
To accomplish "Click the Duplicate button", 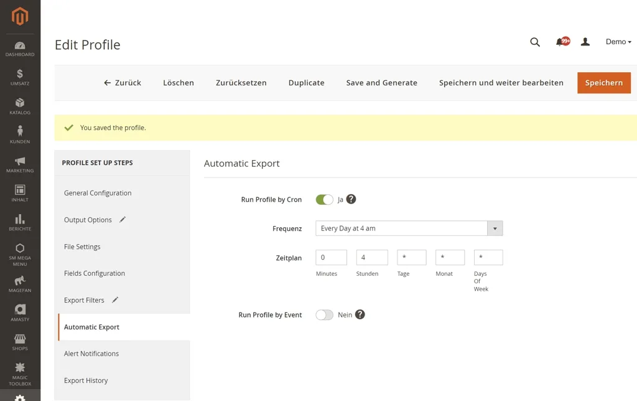I will [x=306, y=83].
